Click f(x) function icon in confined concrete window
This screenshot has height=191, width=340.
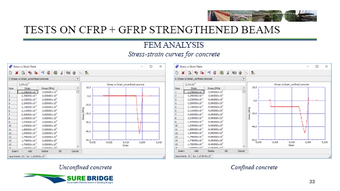click(x=234, y=73)
